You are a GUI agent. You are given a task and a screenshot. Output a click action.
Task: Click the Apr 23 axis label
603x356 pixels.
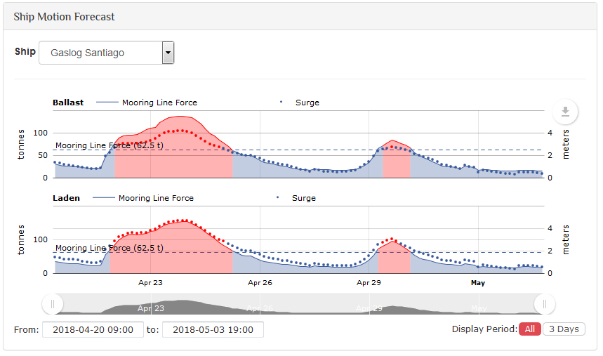click(x=150, y=283)
